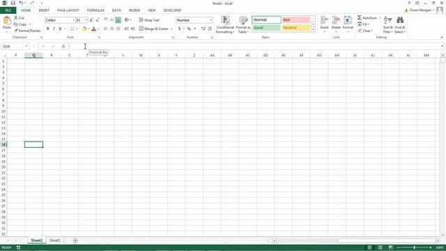
Task: Open Conditional Formatting
Action: coord(225,25)
